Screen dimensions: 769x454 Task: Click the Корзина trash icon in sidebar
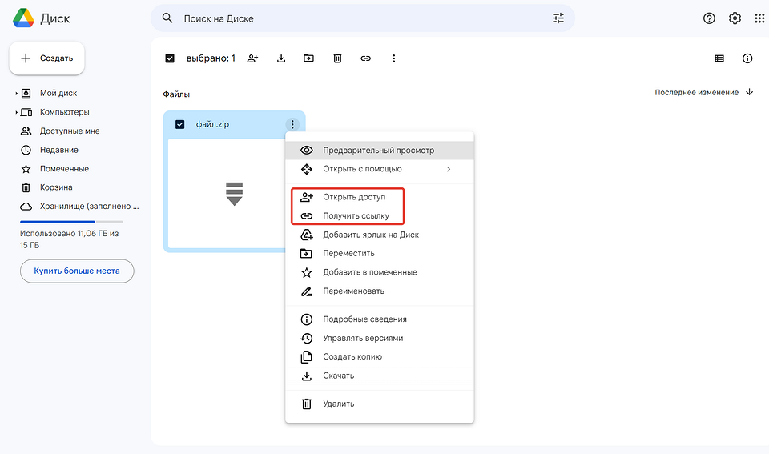tap(26, 187)
